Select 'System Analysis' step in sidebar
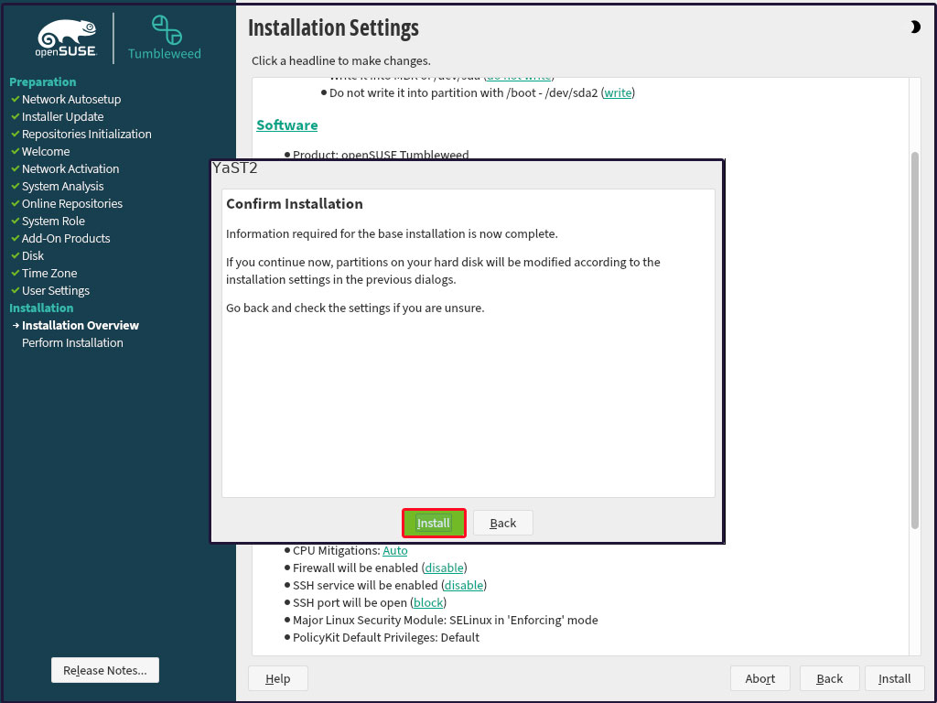 (x=63, y=186)
